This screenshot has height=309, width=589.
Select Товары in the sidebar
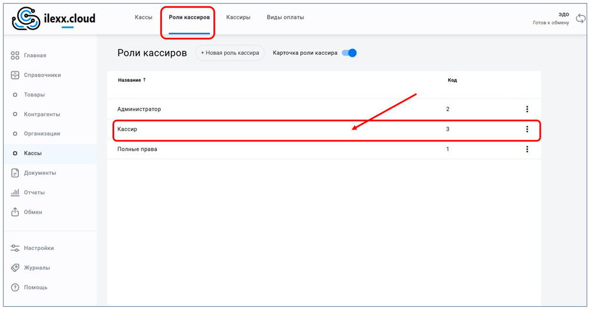(34, 95)
